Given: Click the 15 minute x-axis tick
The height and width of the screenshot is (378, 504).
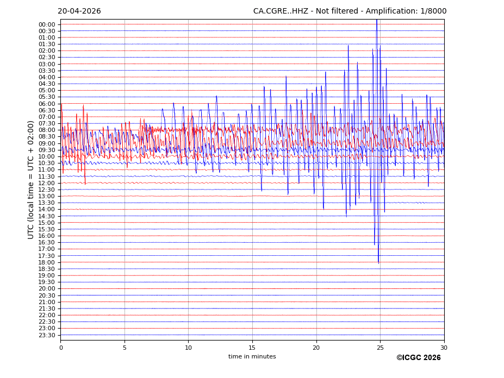Looking at the screenshot, I should (252, 348).
